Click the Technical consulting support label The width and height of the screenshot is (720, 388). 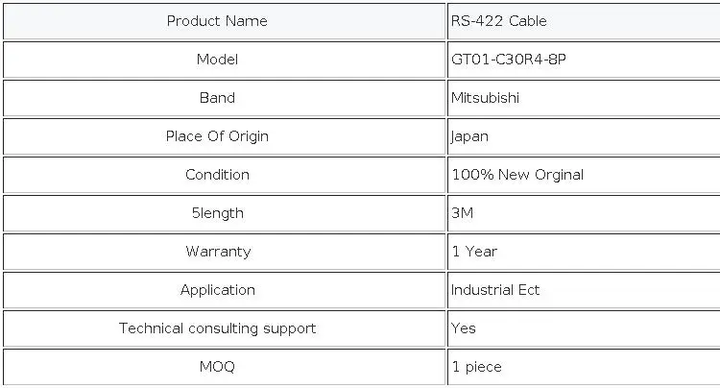click(217, 328)
